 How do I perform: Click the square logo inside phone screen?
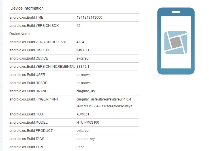coord(176,42)
